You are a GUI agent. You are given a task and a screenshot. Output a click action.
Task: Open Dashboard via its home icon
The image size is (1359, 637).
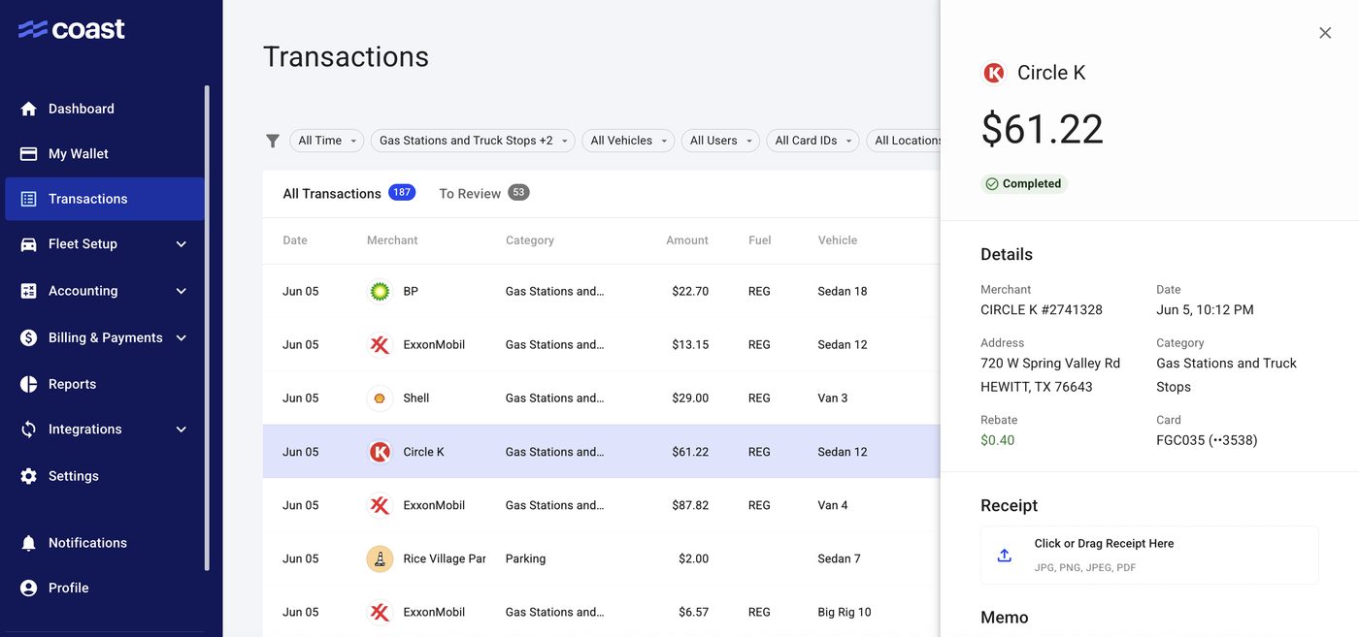[29, 109]
